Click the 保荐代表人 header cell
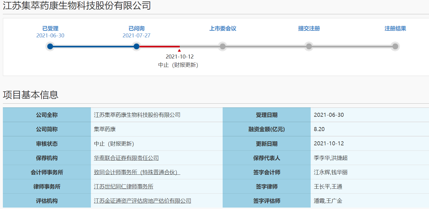 (267, 158)
